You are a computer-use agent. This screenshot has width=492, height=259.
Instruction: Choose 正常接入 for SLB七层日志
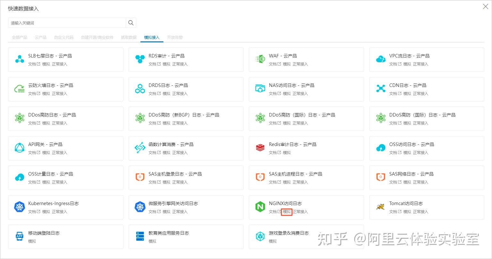tap(60, 64)
